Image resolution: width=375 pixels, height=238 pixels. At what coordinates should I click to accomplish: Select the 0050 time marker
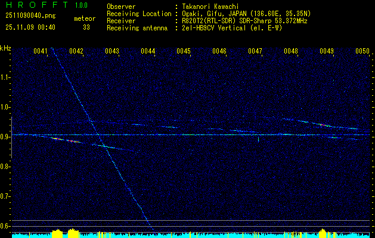pyautogui.click(x=362, y=52)
